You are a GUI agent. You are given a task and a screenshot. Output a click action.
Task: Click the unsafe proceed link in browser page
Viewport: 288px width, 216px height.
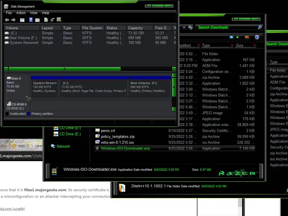(12, 209)
